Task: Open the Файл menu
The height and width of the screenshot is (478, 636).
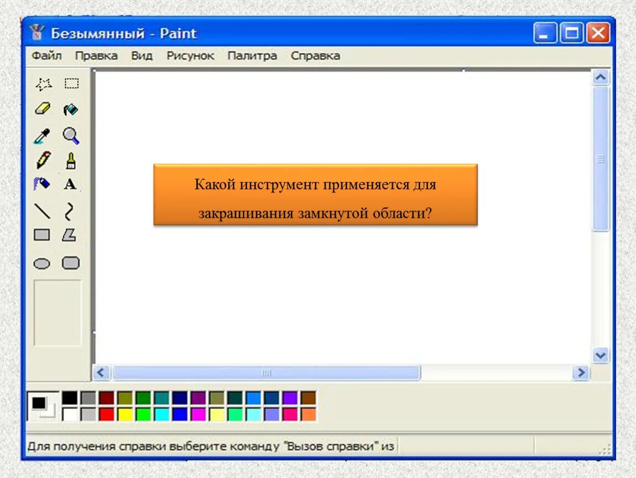Action: pyautogui.click(x=46, y=55)
